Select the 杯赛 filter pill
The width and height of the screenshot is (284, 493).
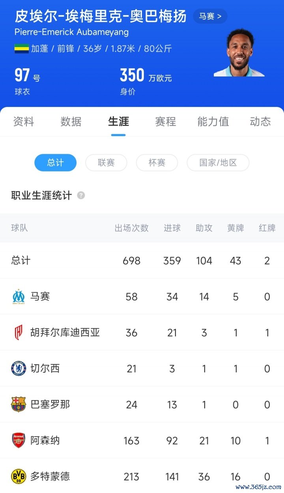(157, 162)
